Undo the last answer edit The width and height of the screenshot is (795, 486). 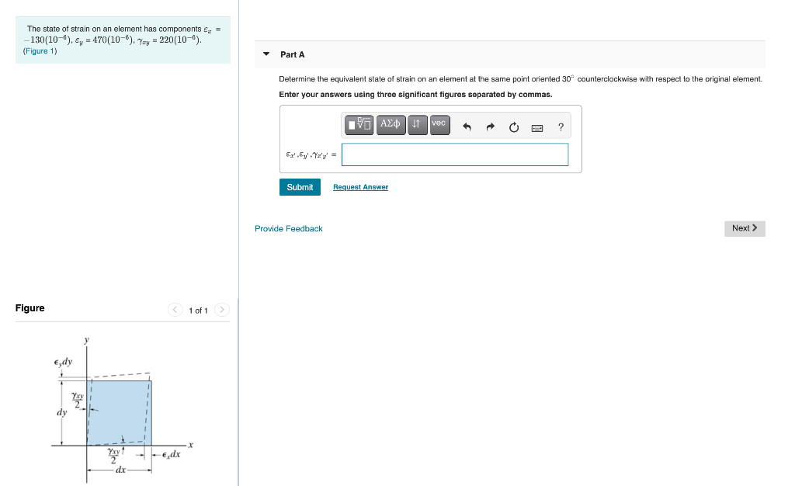tap(467, 127)
